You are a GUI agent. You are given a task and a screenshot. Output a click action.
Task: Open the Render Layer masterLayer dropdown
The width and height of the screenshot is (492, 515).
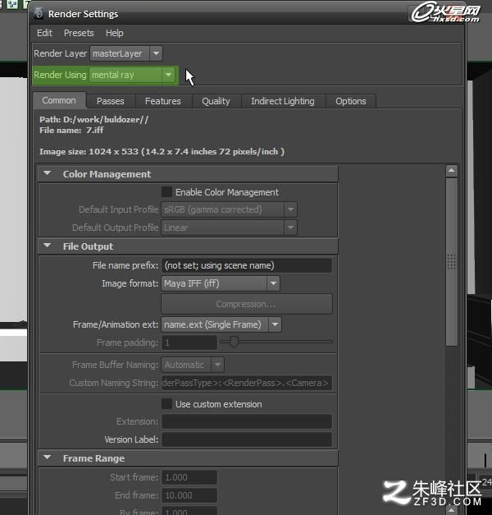pyautogui.click(x=126, y=53)
